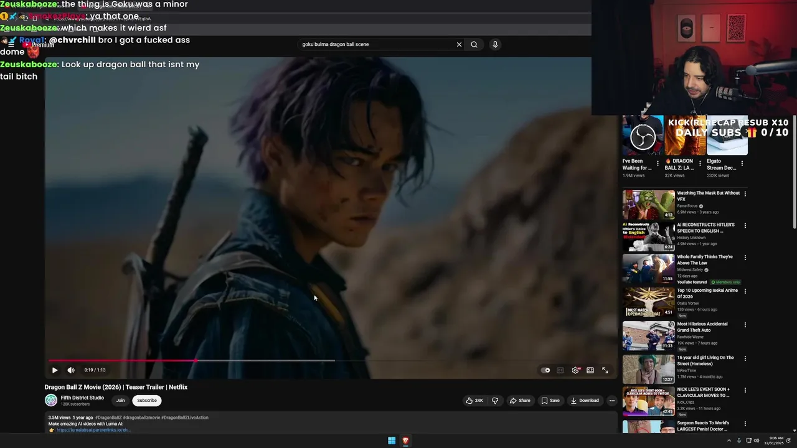Open Whole Family Thinks They're Above Law thumbnail

(x=648, y=268)
